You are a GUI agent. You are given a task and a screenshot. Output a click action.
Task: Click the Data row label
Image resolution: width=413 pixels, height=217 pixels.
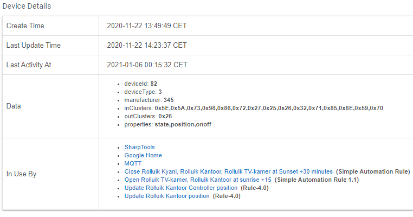[x=14, y=106]
